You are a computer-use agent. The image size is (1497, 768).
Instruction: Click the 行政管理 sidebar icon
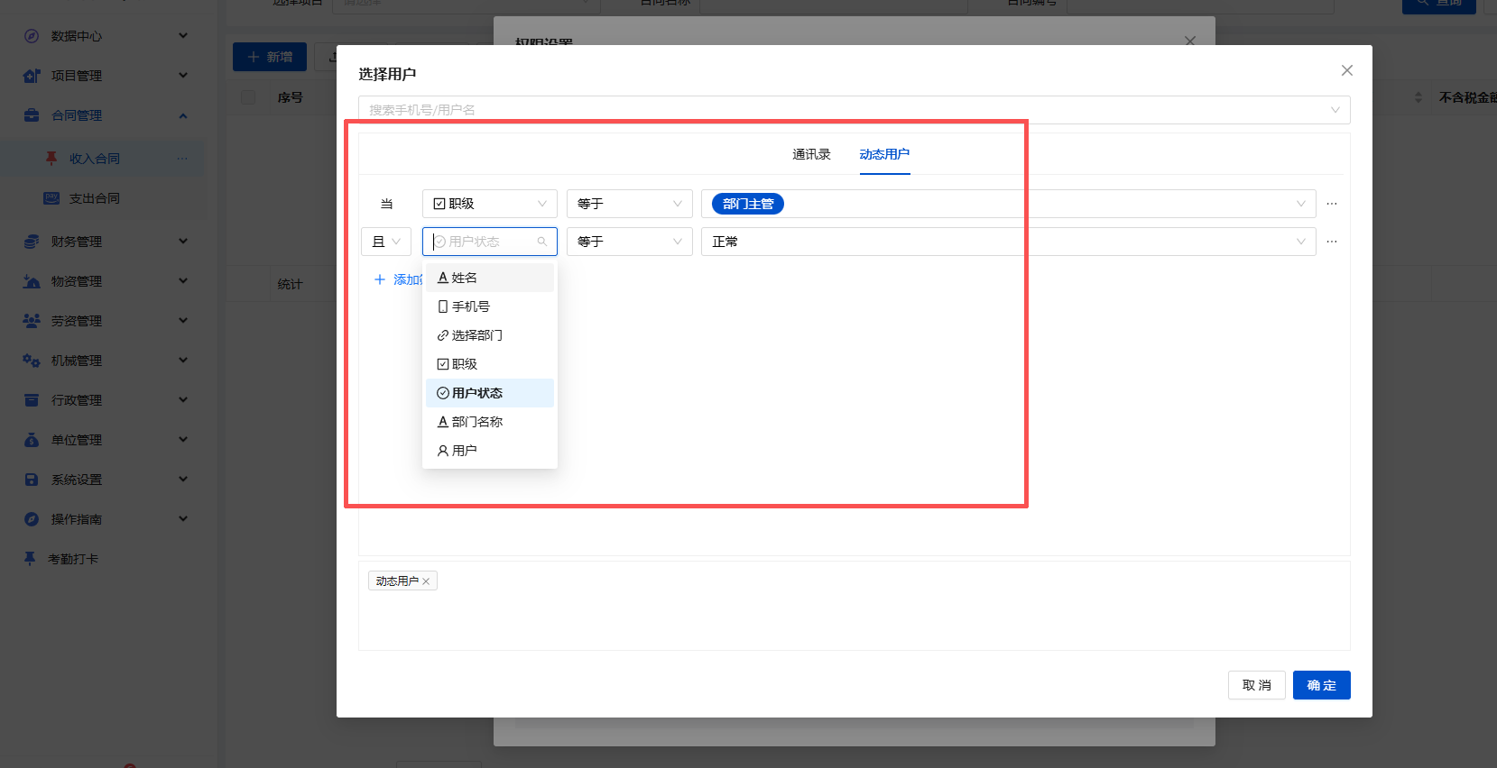click(x=32, y=400)
